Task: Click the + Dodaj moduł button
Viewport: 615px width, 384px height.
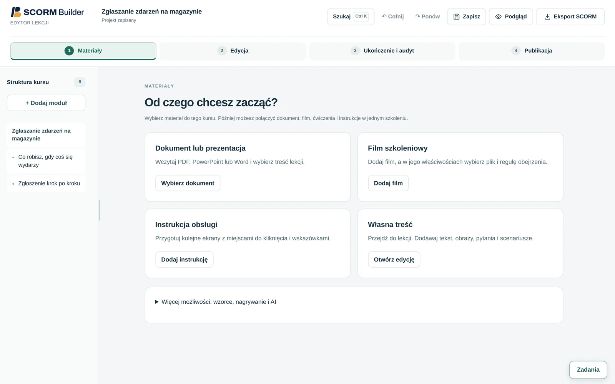Action: coord(46,103)
